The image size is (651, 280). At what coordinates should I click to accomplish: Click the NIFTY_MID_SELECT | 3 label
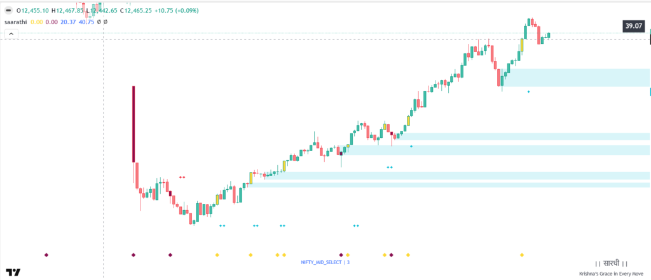tap(325, 262)
